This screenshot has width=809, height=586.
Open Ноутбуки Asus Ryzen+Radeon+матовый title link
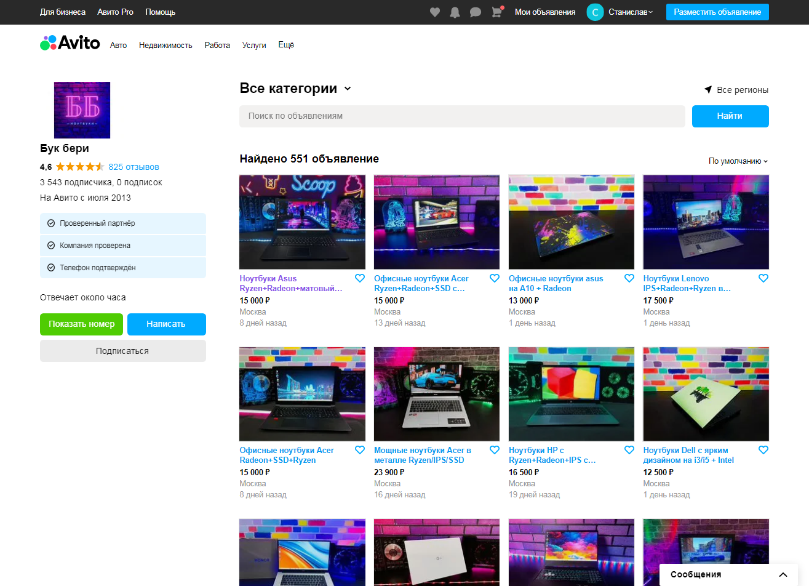click(x=291, y=284)
